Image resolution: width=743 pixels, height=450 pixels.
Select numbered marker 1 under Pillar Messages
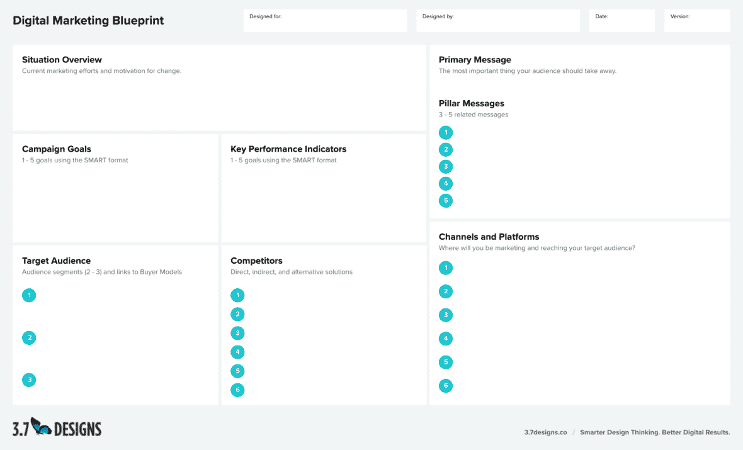pyautogui.click(x=446, y=132)
